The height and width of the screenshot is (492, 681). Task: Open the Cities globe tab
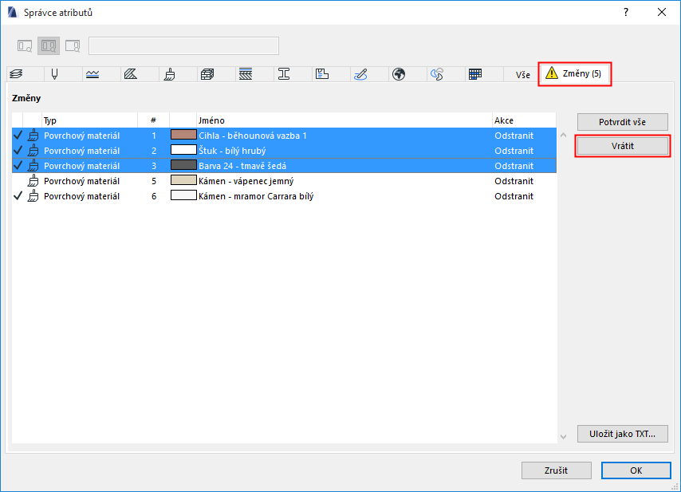tap(399, 74)
